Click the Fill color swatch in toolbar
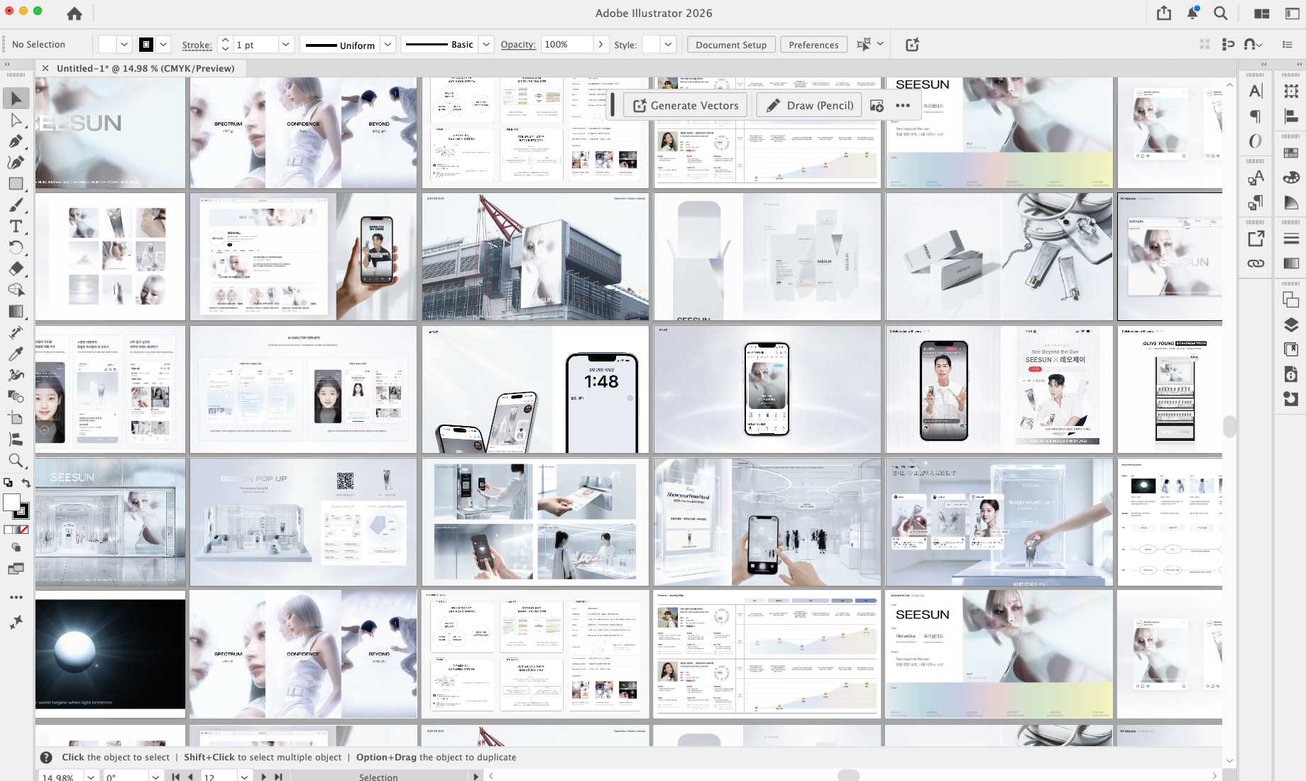 click(11, 503)
